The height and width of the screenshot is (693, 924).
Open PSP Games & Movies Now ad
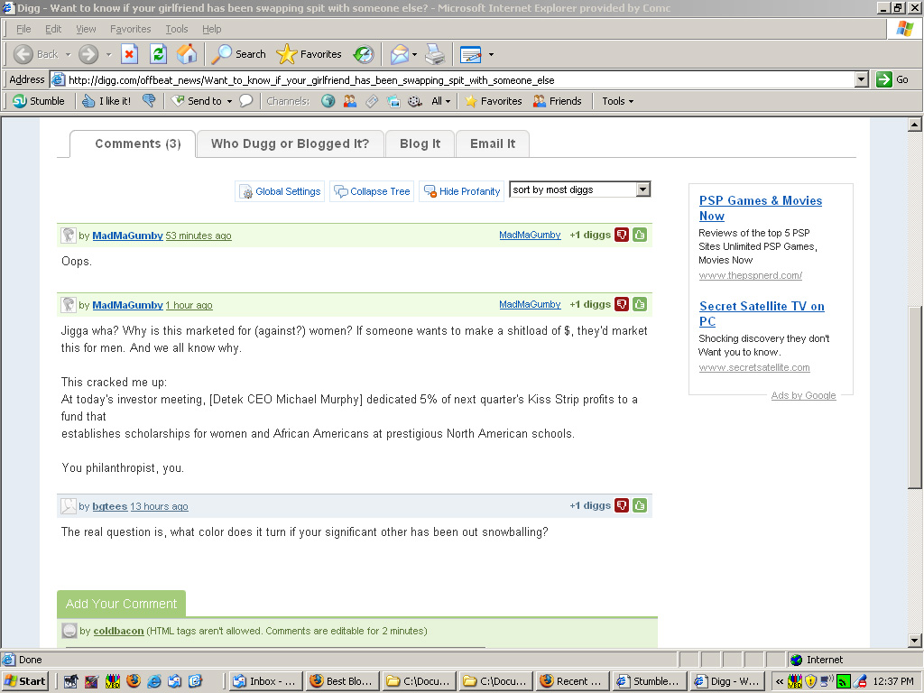[x=760, y=208]
